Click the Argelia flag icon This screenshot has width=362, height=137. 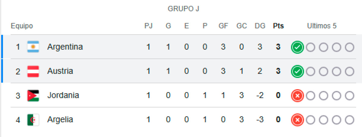33,120
